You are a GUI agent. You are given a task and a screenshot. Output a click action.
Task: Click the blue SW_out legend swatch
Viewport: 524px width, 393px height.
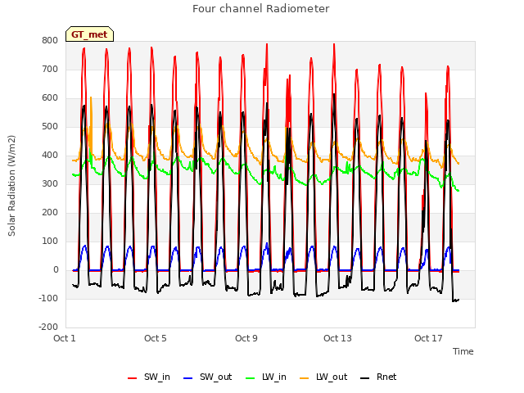point(188,378)
